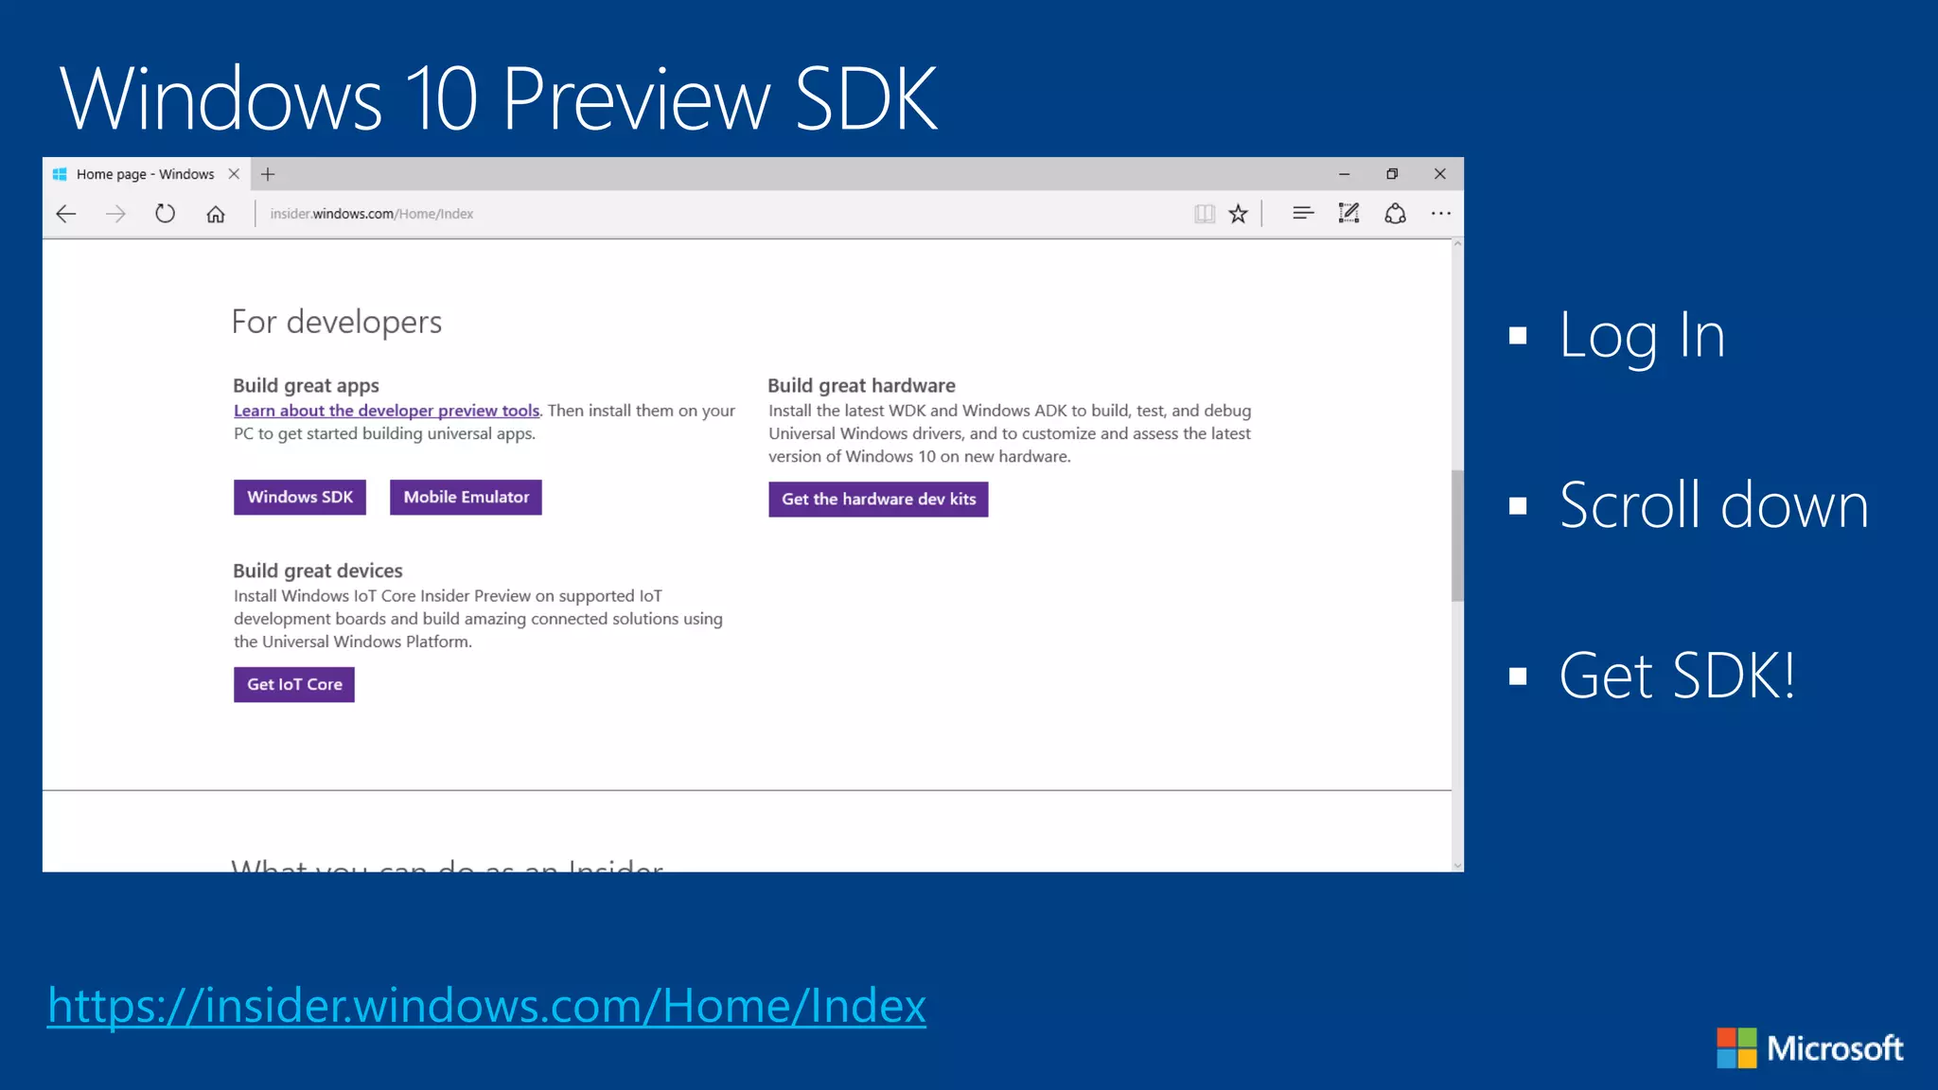Click the scrollbar up arrow

1457,244
